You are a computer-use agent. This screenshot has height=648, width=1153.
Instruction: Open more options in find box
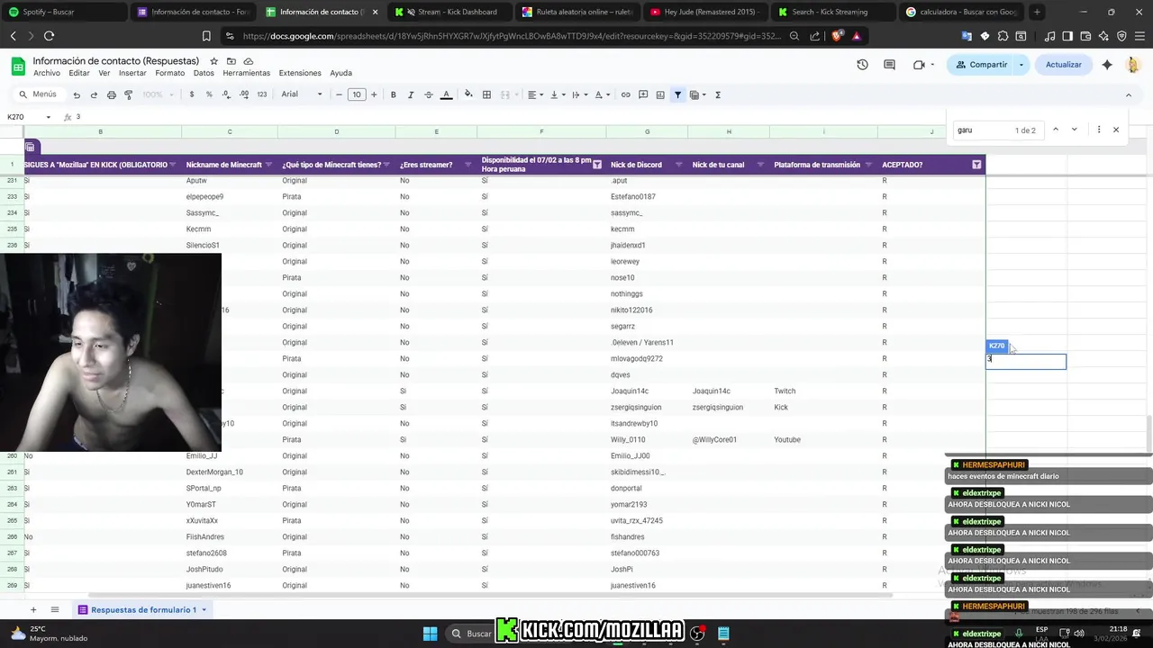coord(1099,130)
